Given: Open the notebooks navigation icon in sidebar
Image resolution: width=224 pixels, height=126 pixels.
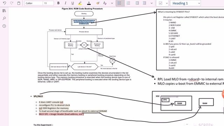Looking at the screenshot, I should click(x=4, y=11).
